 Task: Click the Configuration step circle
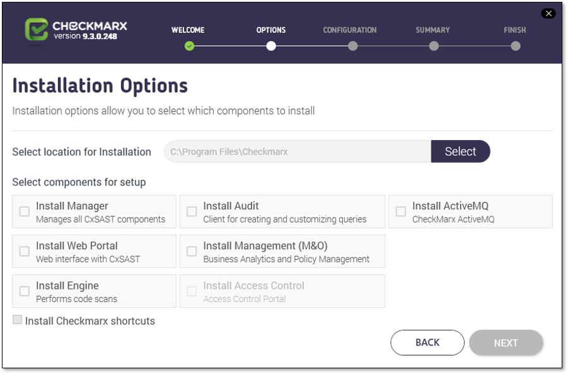[352, 46]
